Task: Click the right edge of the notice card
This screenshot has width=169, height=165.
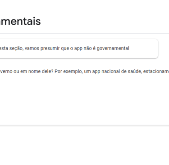Action: coord(158,49)
